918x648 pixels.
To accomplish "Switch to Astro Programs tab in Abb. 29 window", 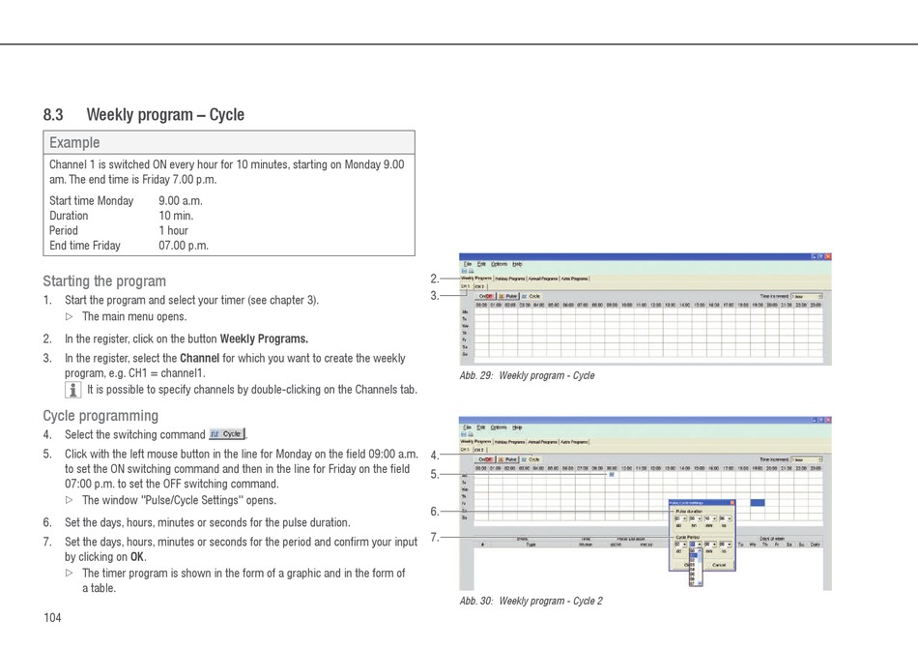I will pos(574,279).
